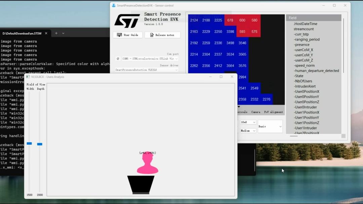Switch to the FoV alignment tab
This screenshot has width=363, height=204.
click(273, 112)
